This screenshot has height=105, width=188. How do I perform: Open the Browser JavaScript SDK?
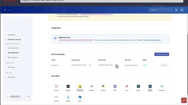tap(80, 87)
